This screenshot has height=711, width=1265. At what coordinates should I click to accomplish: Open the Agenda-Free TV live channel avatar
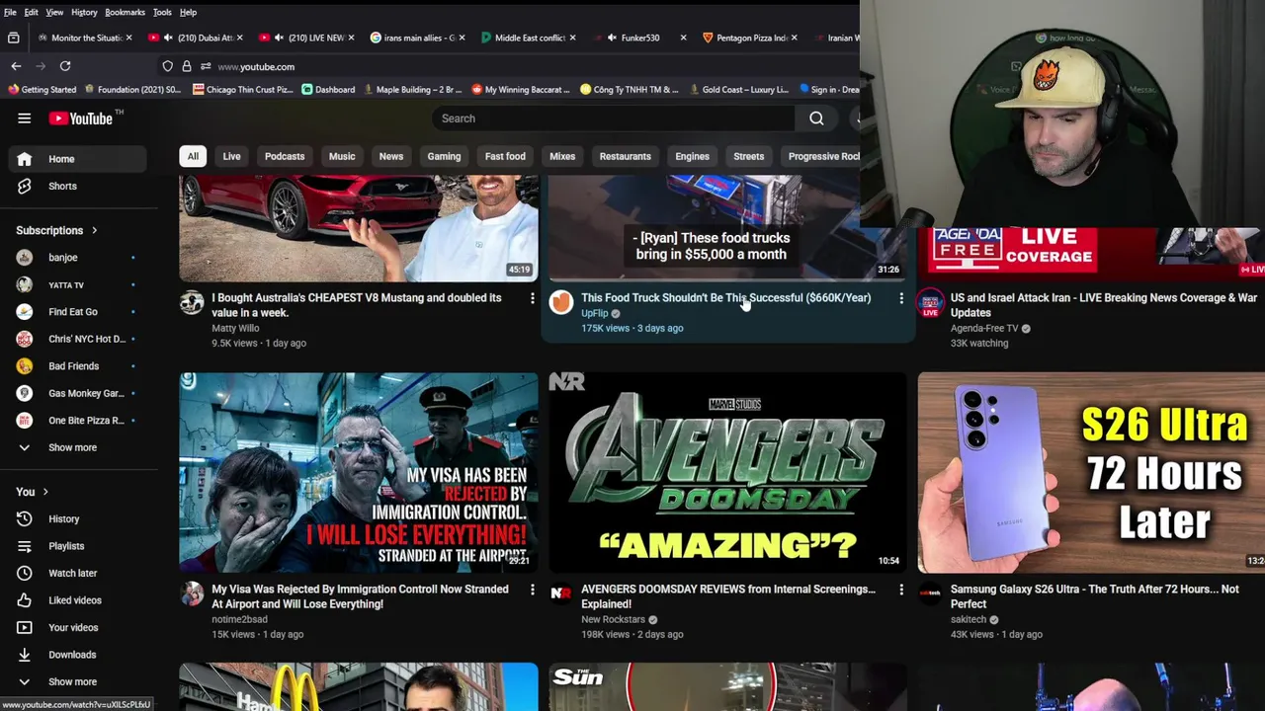tap(930, 303)
